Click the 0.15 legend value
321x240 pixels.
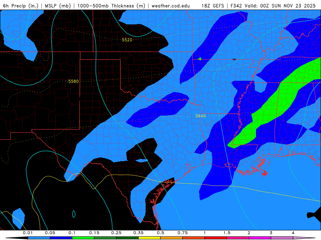tap(94, 233)
